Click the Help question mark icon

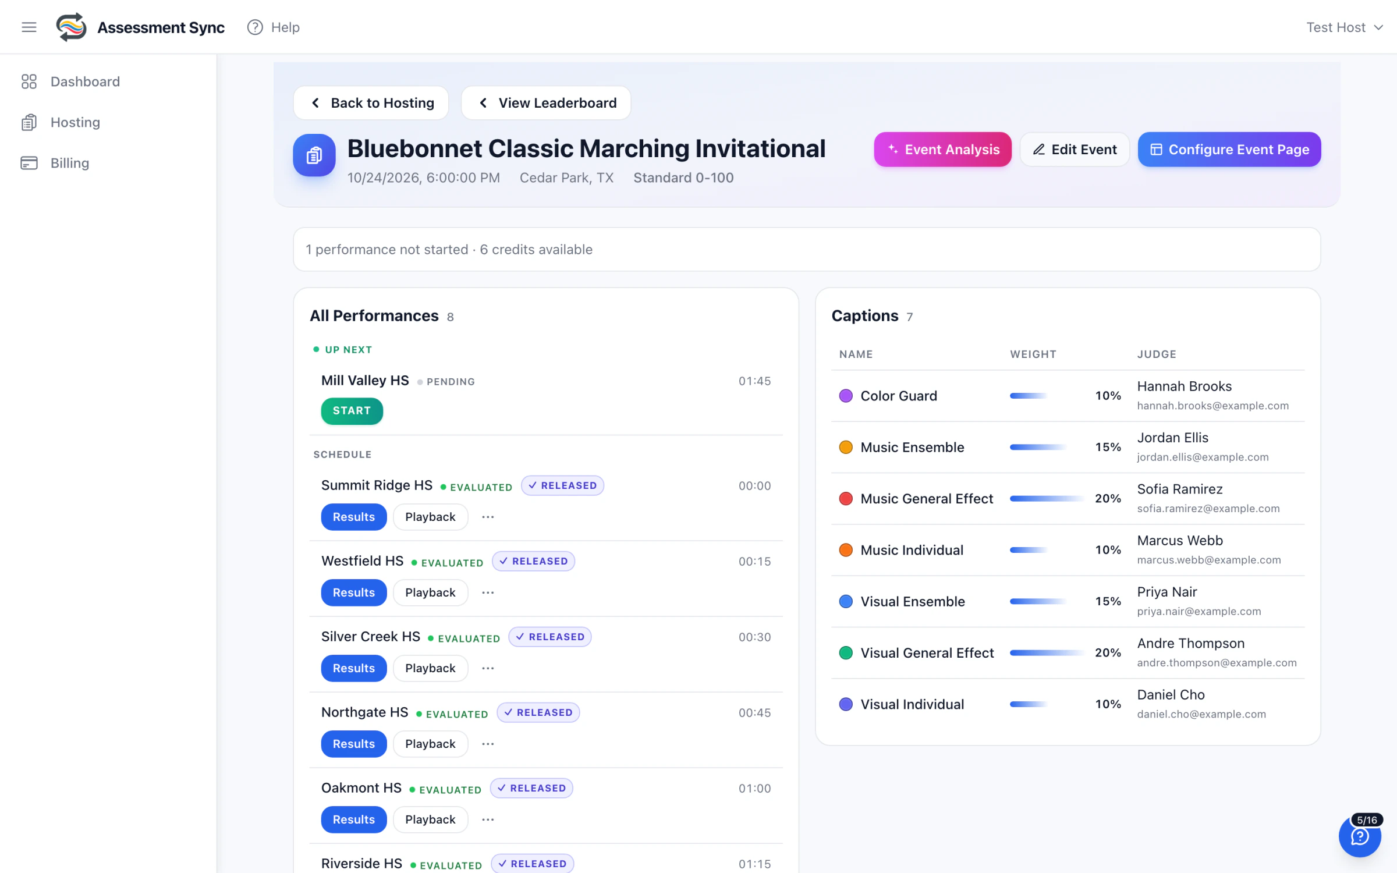[255, 27]
